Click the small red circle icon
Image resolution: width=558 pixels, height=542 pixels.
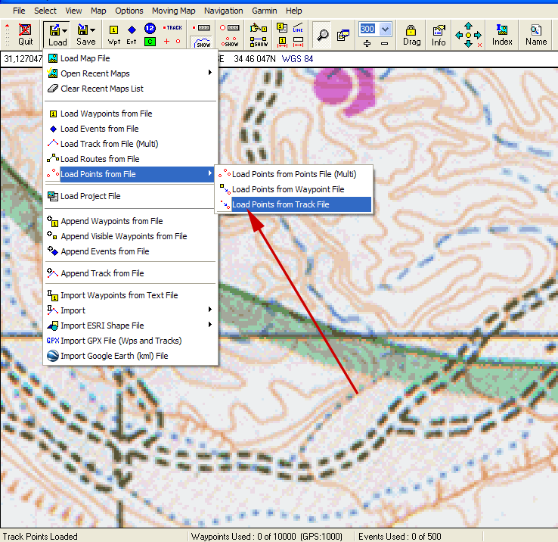178,42
